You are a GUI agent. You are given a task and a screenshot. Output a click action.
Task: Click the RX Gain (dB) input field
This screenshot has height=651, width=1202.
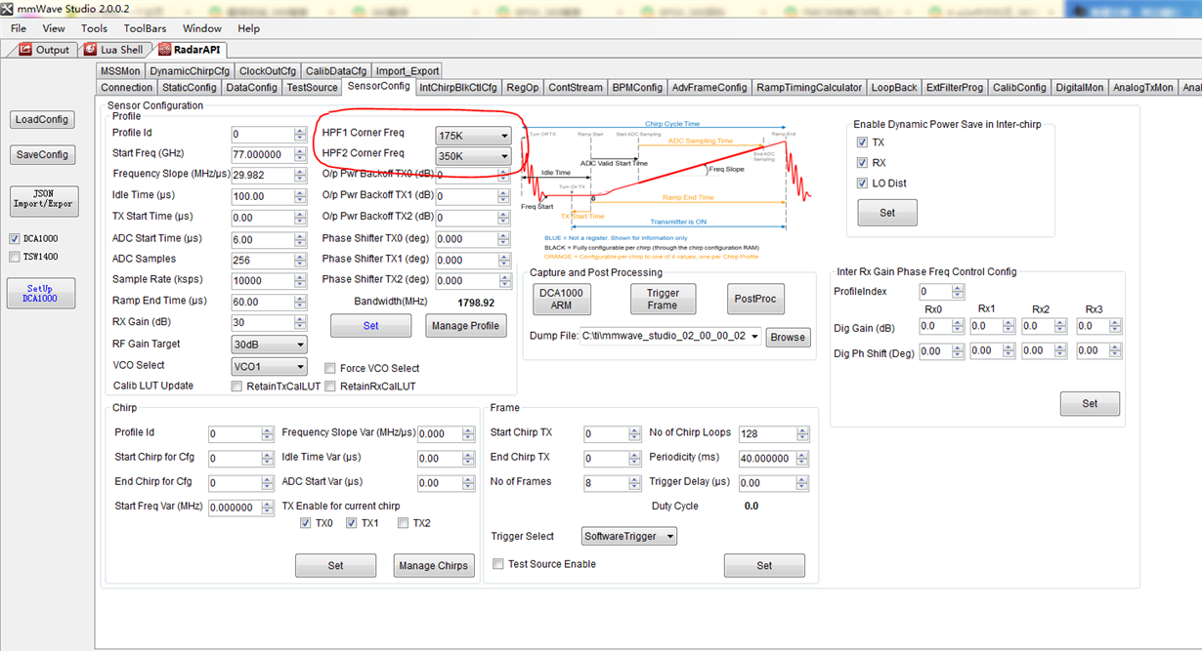[262, 323]
